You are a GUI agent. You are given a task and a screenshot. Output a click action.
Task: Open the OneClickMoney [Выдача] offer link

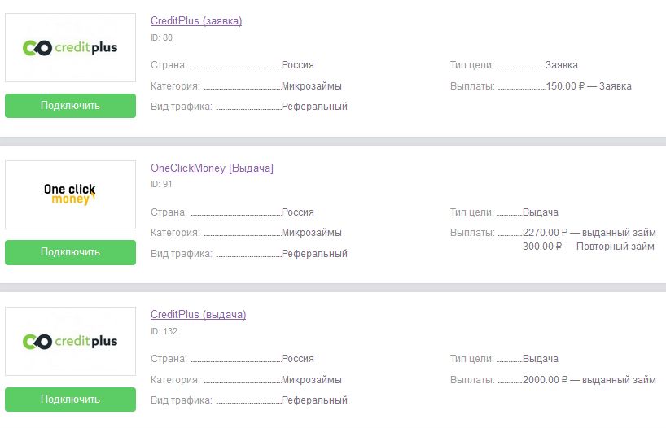[212, 168]
